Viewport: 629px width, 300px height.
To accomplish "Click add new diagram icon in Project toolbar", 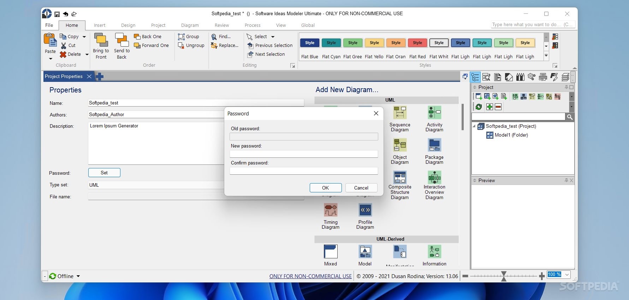I will click(479, 96).
